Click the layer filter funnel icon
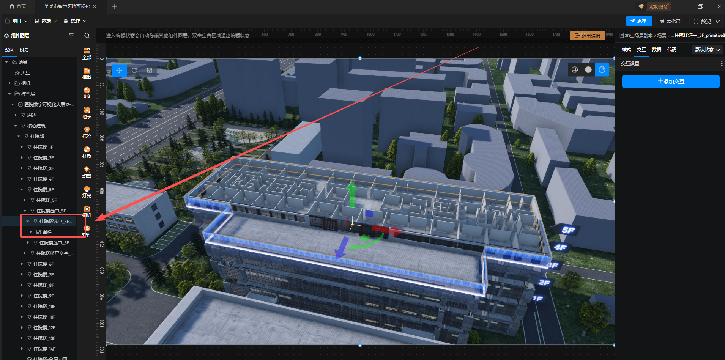The height and width of the screenshot is (360, 725). (x=71, y=36)
